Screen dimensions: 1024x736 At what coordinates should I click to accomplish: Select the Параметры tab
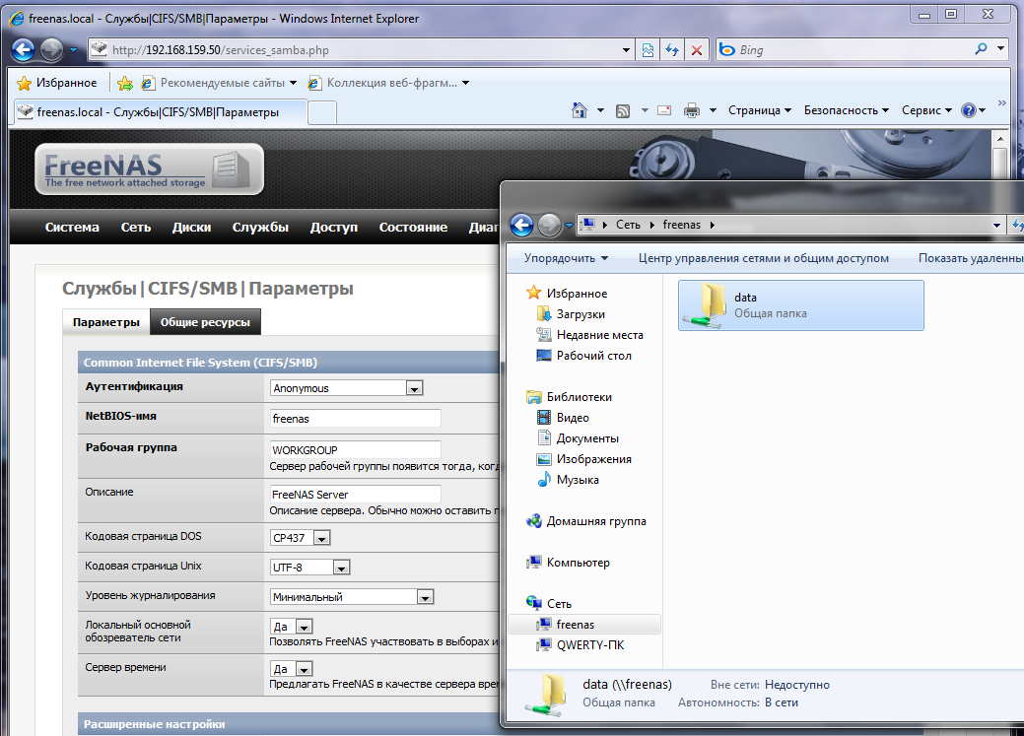(105, 322)
